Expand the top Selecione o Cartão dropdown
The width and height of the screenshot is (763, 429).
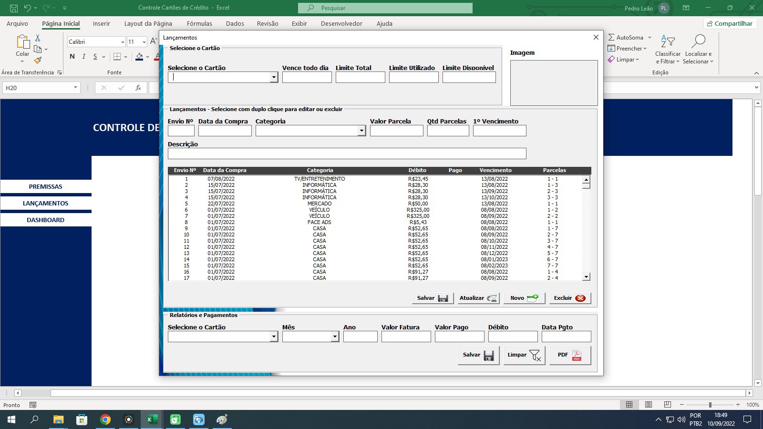[274, 77]
